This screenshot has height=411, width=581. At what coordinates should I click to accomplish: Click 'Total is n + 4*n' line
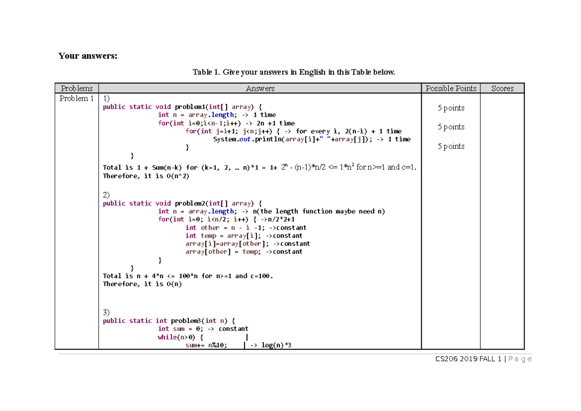coord(188,276)
